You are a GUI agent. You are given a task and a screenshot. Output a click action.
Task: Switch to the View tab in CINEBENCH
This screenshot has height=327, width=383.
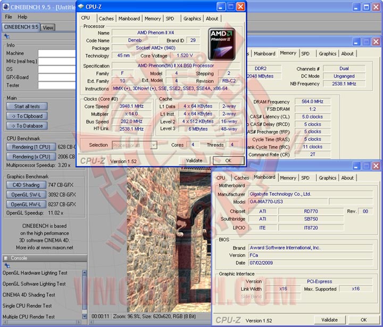(x=48, y=28)
